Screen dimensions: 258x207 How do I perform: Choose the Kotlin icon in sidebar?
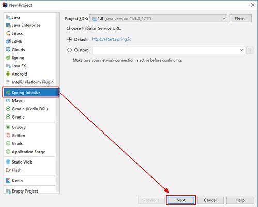point(8,181)
